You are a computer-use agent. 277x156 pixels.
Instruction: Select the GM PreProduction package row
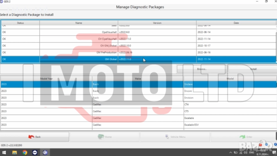click(138, 52)
